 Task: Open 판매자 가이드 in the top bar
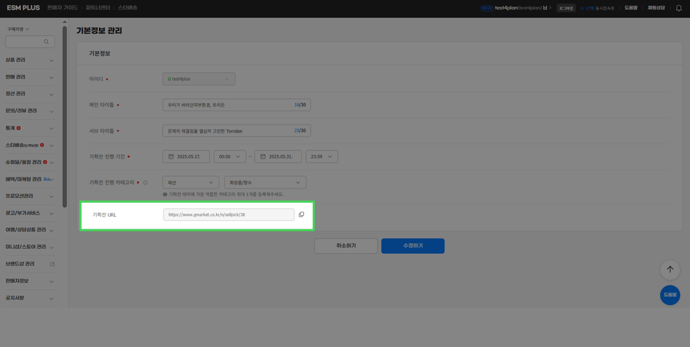click(62, 8)
